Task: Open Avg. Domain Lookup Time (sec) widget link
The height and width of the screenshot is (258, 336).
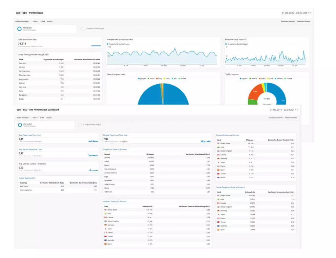Action: (32, 164)
